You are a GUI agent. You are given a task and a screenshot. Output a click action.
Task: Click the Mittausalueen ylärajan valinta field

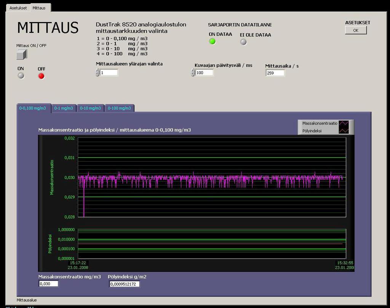tap(109, 73)
